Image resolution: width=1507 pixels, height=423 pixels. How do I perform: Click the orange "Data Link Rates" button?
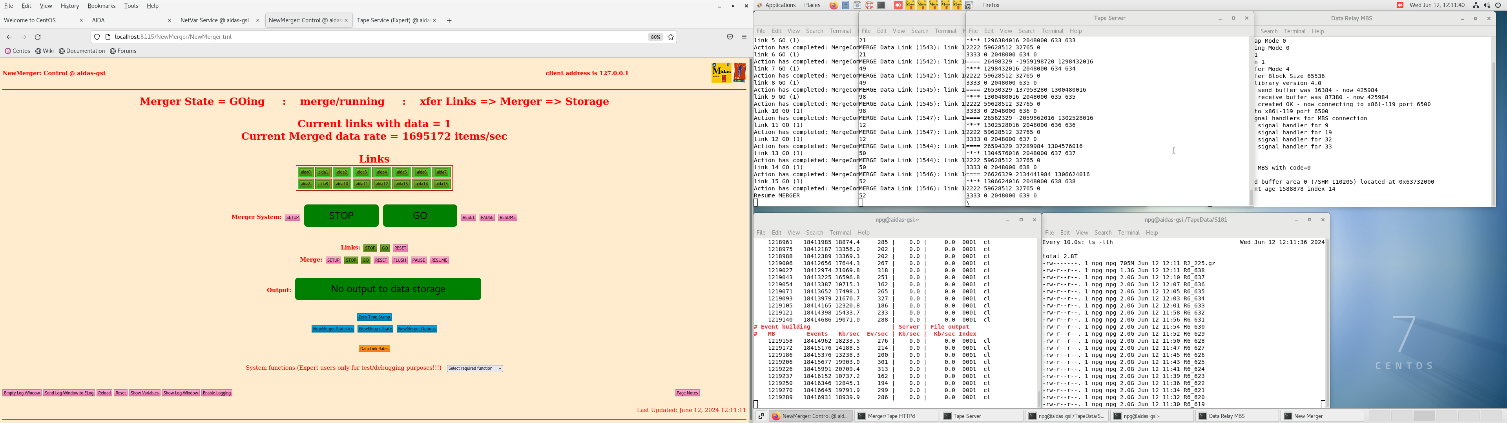click(x=374, y=348)
